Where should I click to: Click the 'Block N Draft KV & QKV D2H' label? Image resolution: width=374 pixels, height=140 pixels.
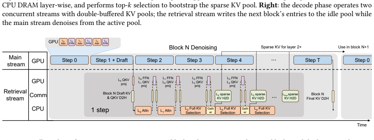pyautogui.click(x=117, y=95)
